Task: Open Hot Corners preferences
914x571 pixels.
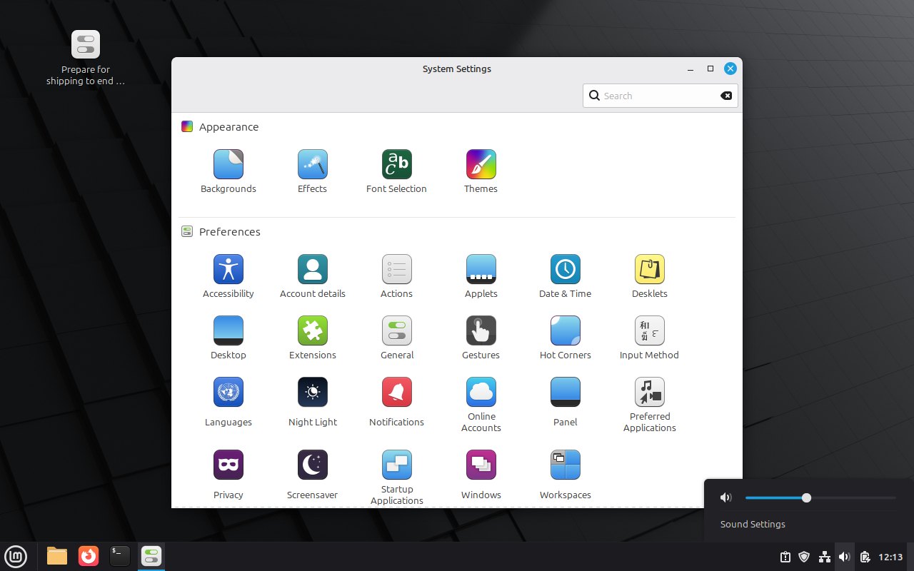Action: (566, 338)
